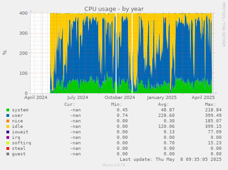Click the % y-axis unit label
The height and width of the screenshot is (170, 228).
(5, 52)
